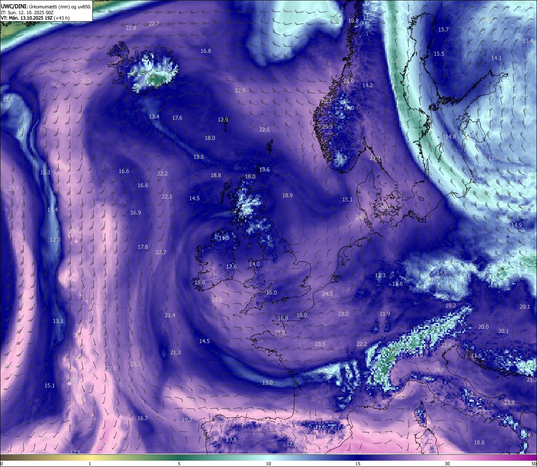Click the 12.9 value label

223,120
